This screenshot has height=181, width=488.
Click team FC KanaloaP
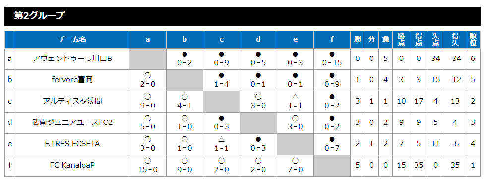(x=72, y=165)
